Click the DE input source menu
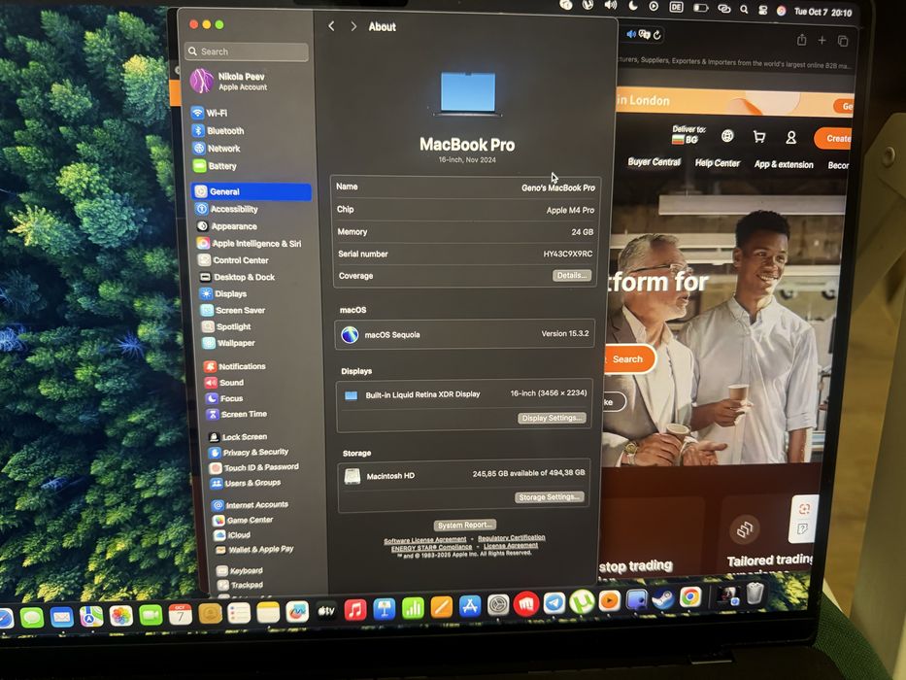The image size is (906, 680). click(x=676, y=7)
